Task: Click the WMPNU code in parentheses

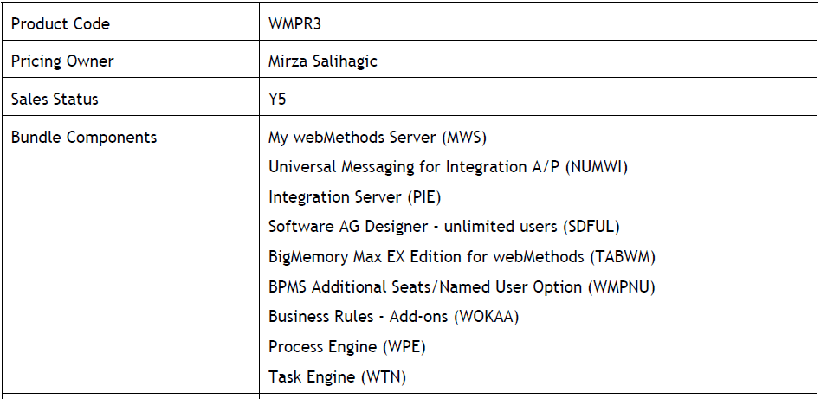Action: [x=621, y=287]
